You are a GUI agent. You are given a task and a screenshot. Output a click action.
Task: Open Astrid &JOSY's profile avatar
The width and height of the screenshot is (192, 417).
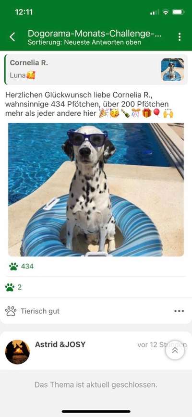[x=18, y=352]
